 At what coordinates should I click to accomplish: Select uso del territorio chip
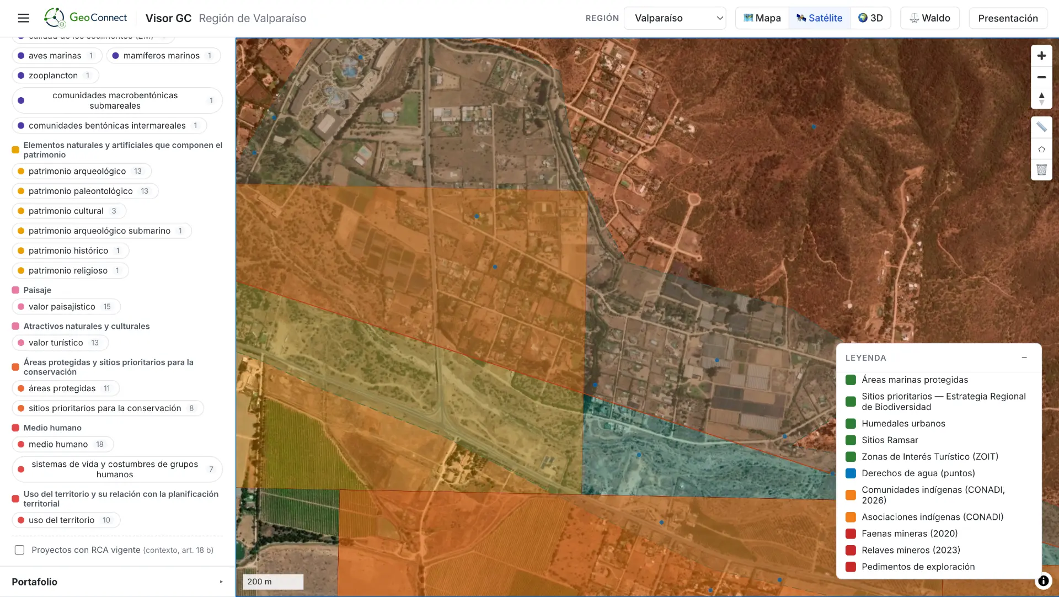pos(66,520)
